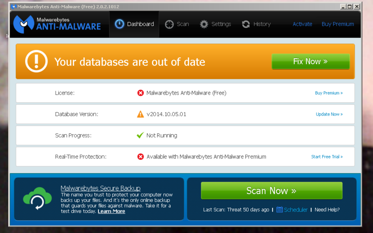This screenshot has width=373, height=233.
Task: Switch to the Scan tab
Action: click(x=177, y=24)
